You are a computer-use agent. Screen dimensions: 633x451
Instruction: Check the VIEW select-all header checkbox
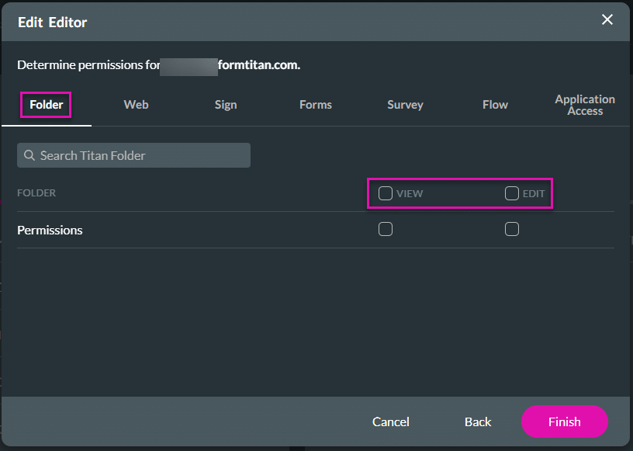[x=386, y=193]
